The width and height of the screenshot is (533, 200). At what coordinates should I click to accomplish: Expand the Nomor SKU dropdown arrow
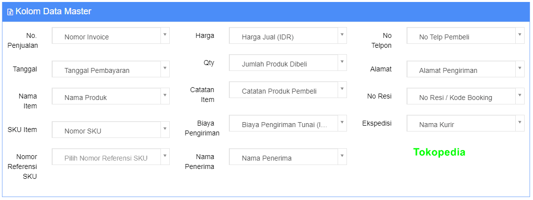pos(165,129)
